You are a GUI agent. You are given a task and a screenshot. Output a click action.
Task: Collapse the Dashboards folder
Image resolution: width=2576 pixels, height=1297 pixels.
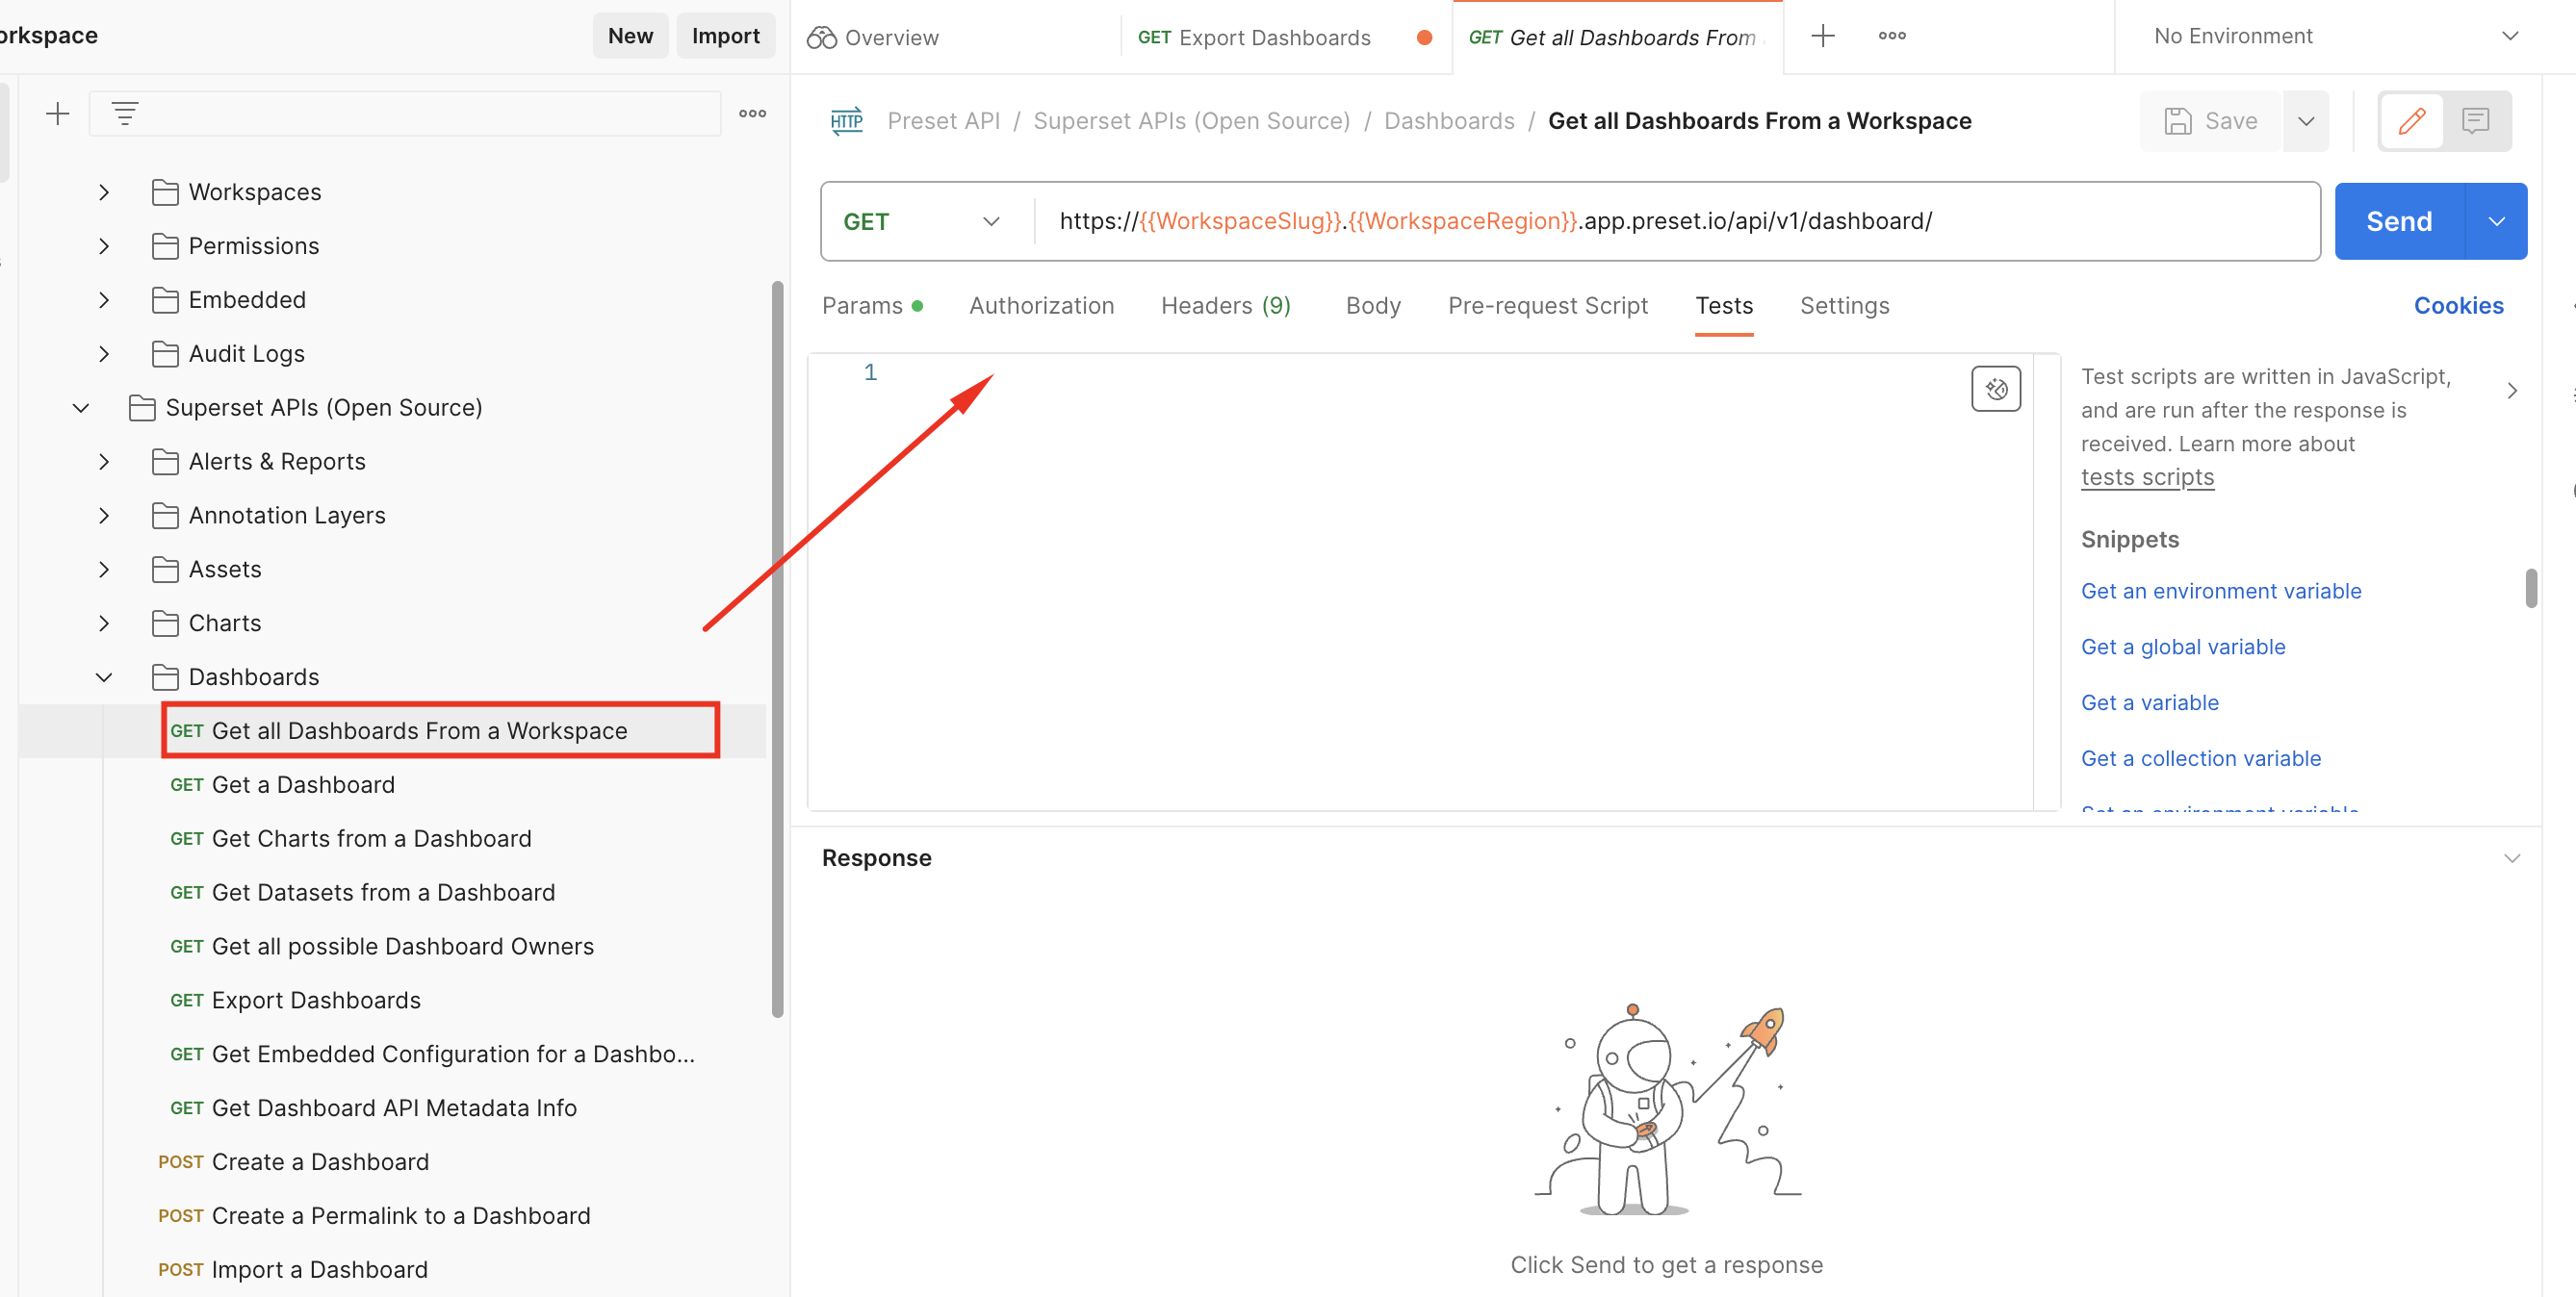click(104, 676)
